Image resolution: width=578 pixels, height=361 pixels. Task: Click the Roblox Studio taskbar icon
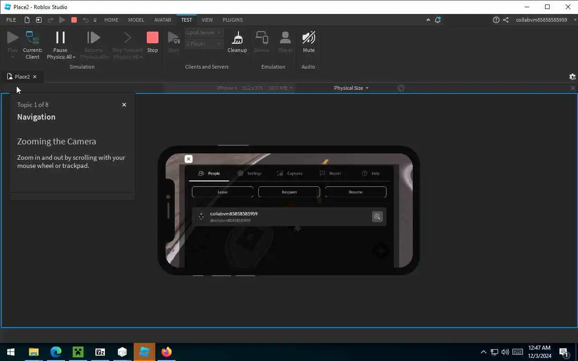tap(144, 352)
